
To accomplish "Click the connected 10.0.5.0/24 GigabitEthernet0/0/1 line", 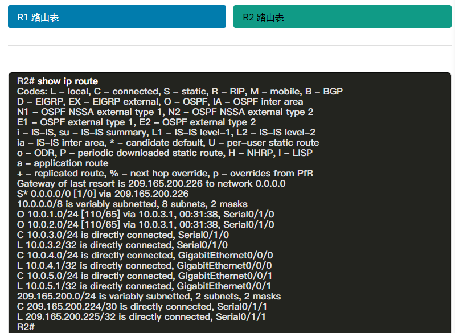I will click(144, 276).
